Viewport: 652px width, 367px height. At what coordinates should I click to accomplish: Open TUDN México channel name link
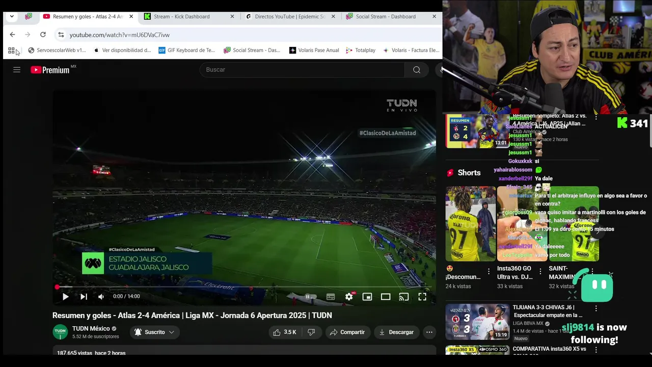pos(91,329)
